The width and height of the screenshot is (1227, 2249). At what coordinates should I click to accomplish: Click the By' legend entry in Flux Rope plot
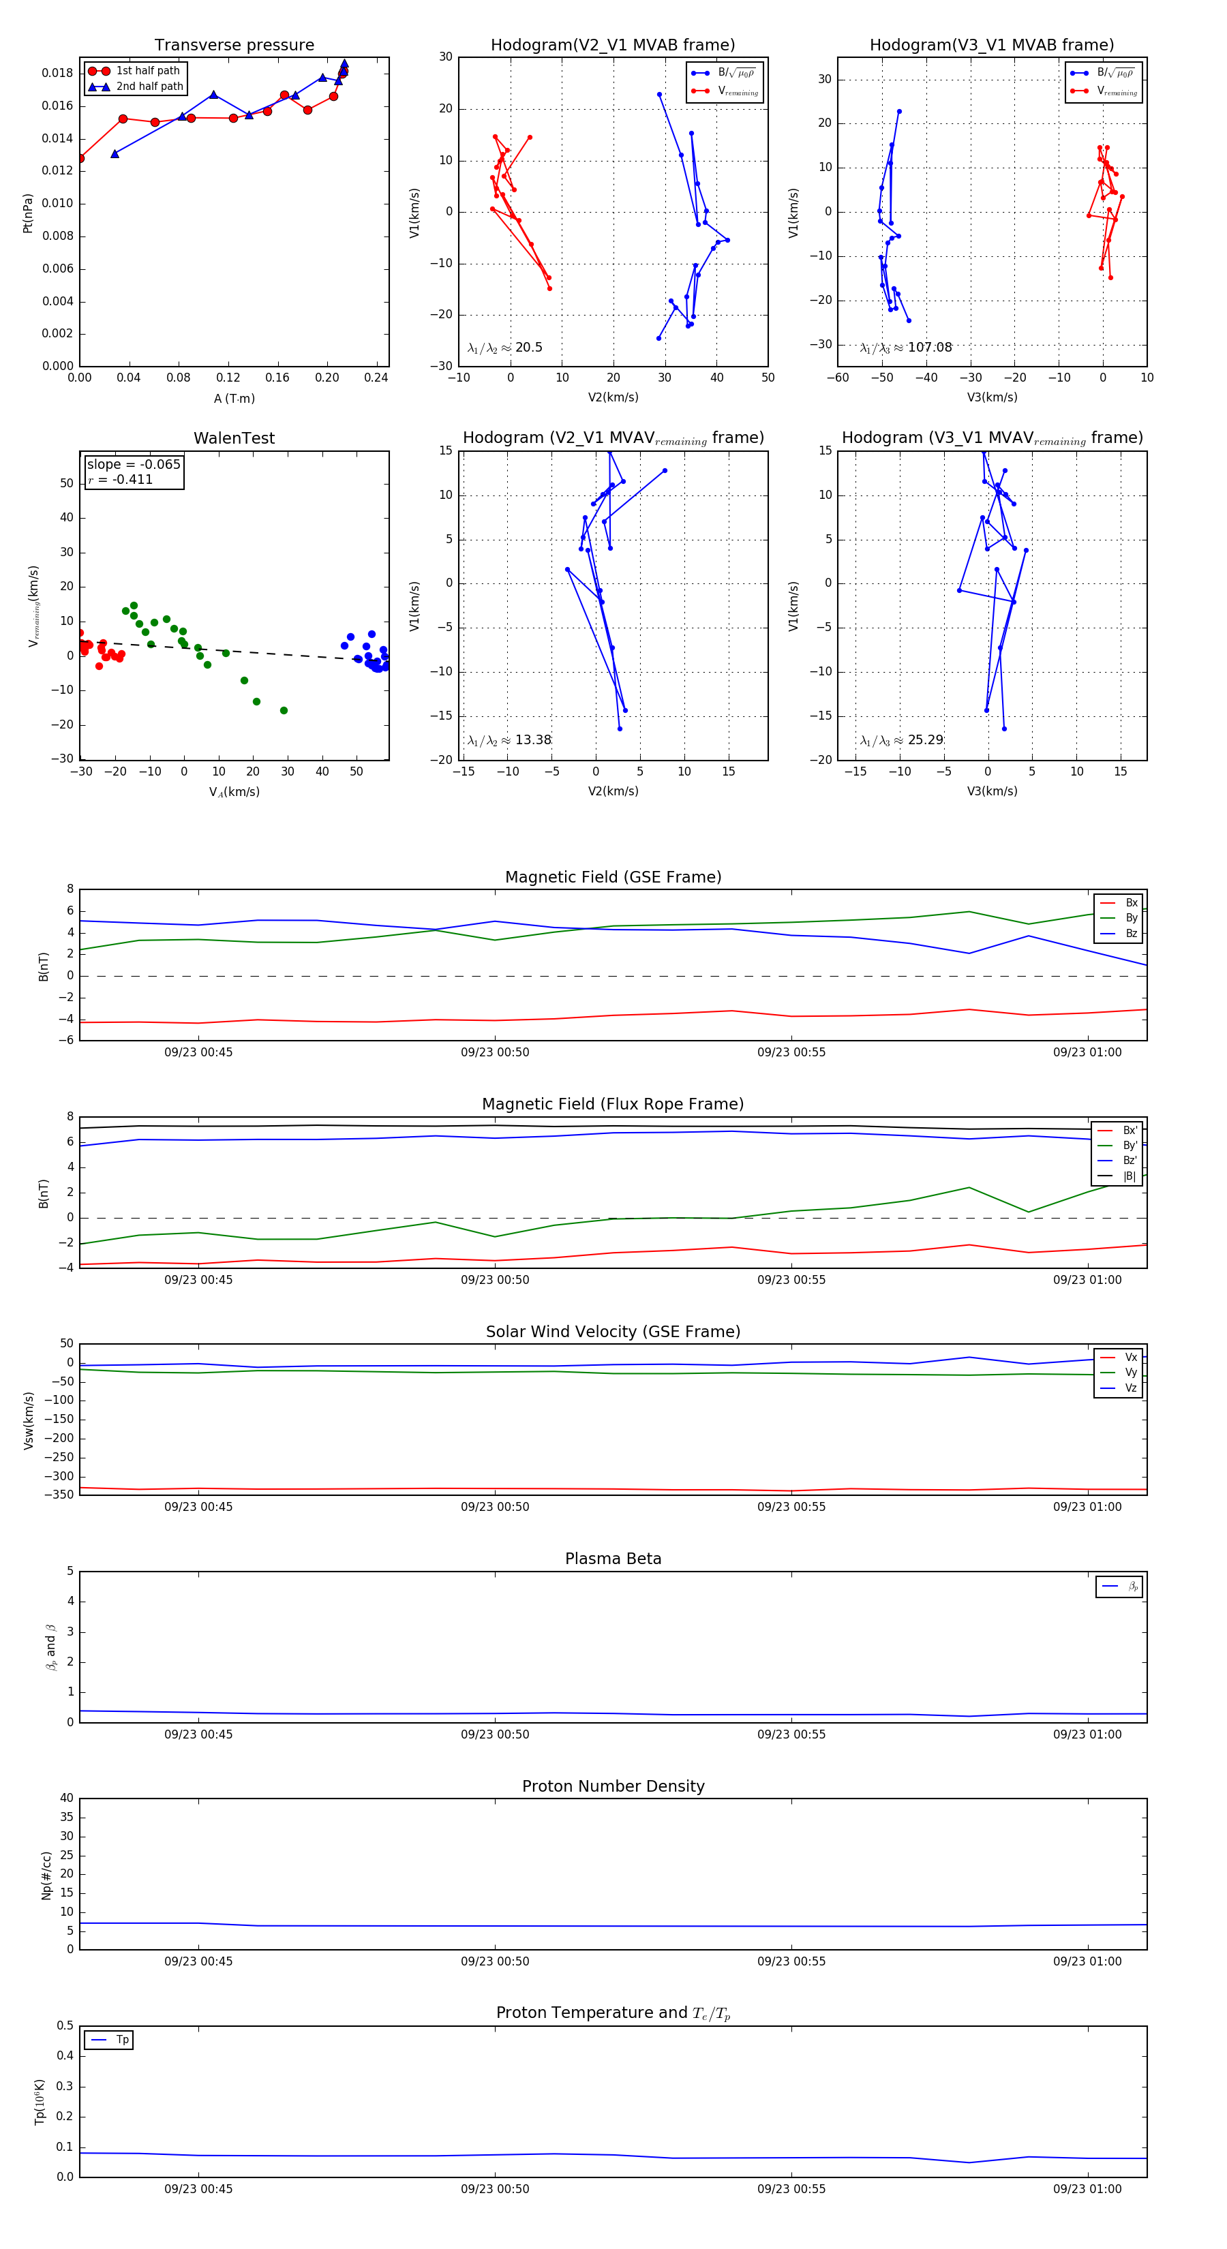click(1118, 1146)
